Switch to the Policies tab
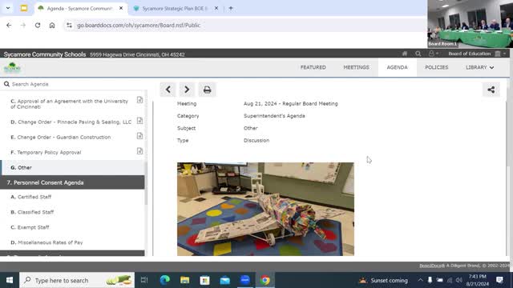The width and height of the screenshot is (513, 288). [x=436, y=67]
